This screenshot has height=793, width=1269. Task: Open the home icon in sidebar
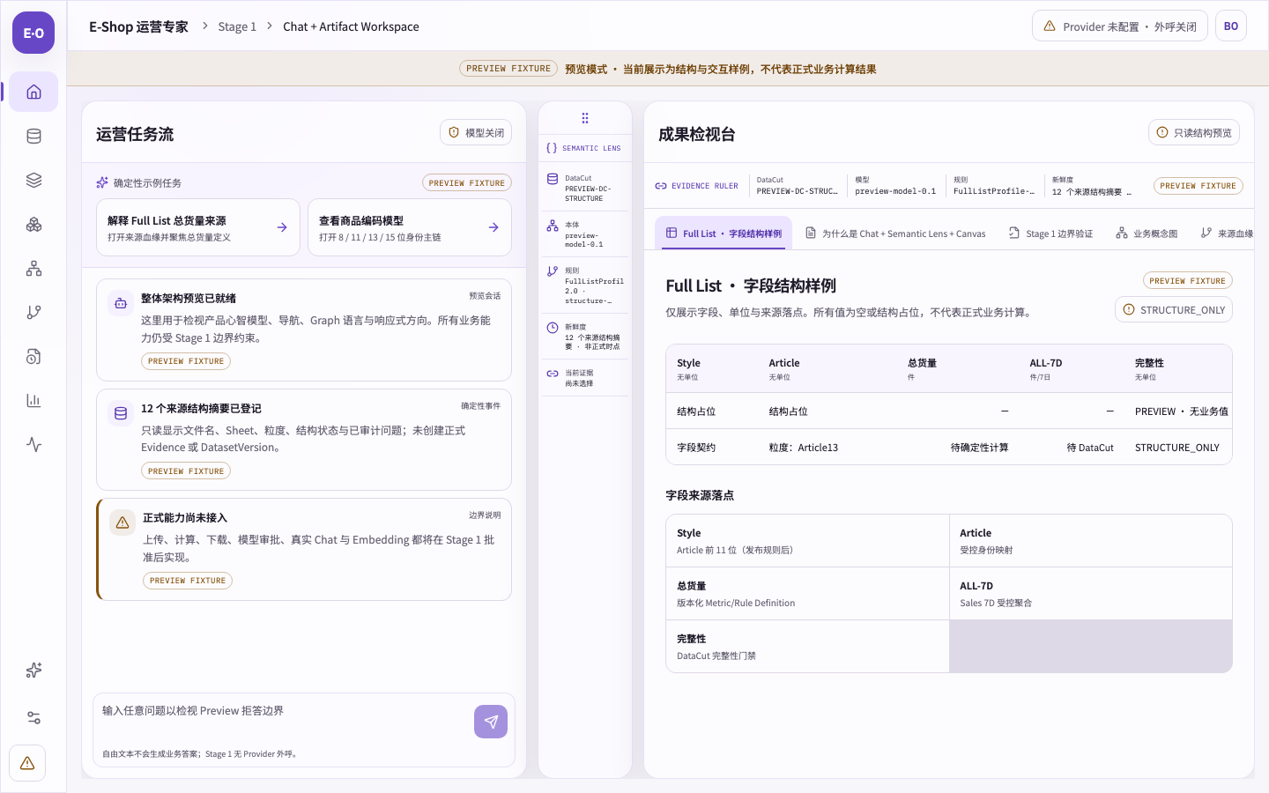tap(33, 92)
